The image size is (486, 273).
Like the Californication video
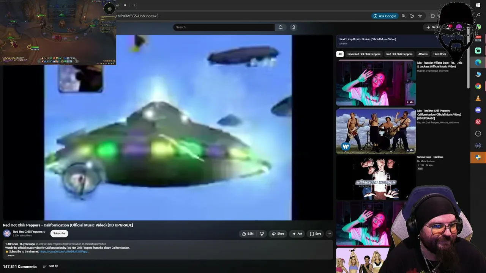tap(248, 234)
